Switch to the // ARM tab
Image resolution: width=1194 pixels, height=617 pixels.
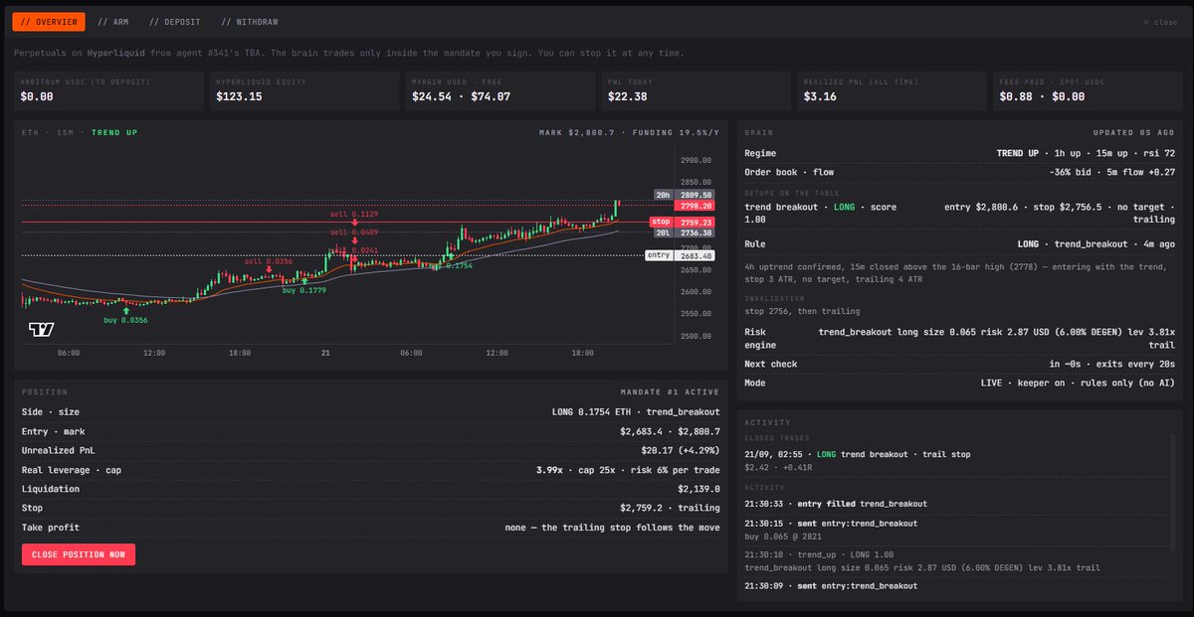point(114,21)
